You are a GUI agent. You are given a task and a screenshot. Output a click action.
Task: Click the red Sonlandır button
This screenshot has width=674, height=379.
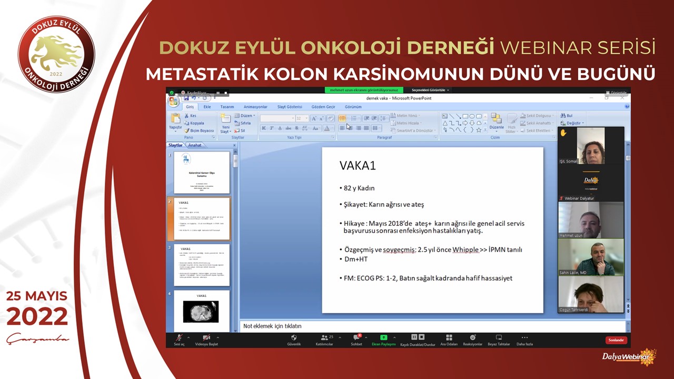pos(616,340)
